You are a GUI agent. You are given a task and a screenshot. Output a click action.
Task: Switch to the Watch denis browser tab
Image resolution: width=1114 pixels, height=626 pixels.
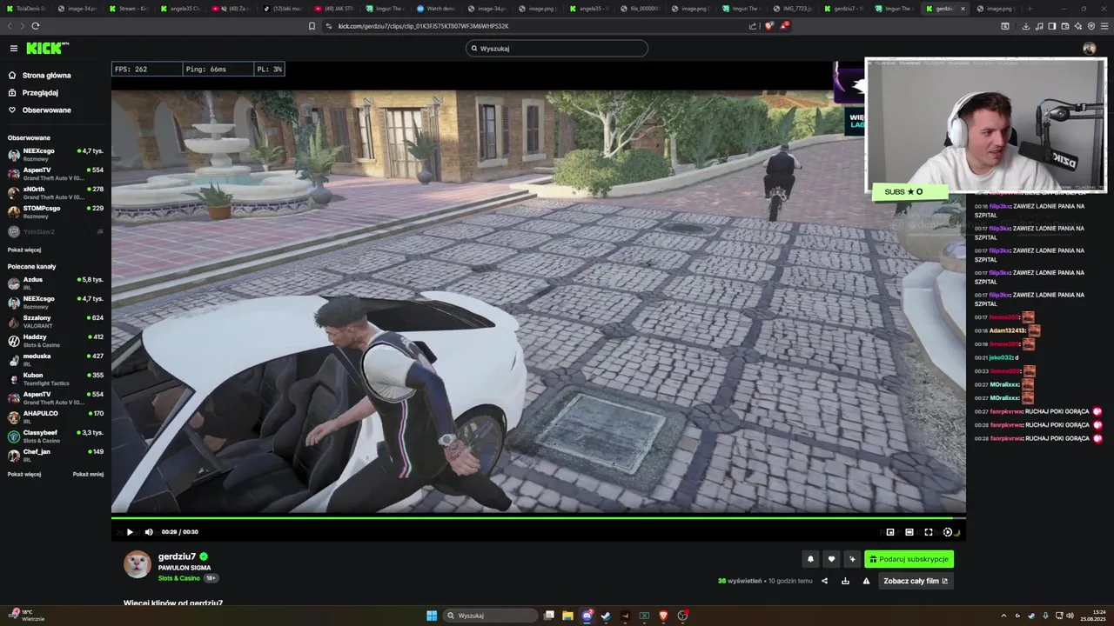436,8
